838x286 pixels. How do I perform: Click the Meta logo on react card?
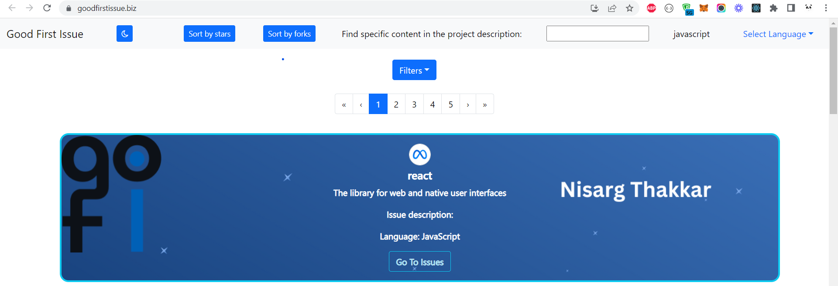(x=420, y=155)
